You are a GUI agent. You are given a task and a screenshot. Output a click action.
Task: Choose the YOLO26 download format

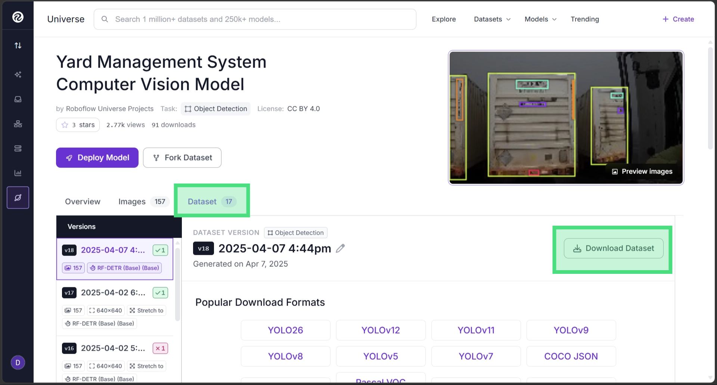click(x=286, y=330)
